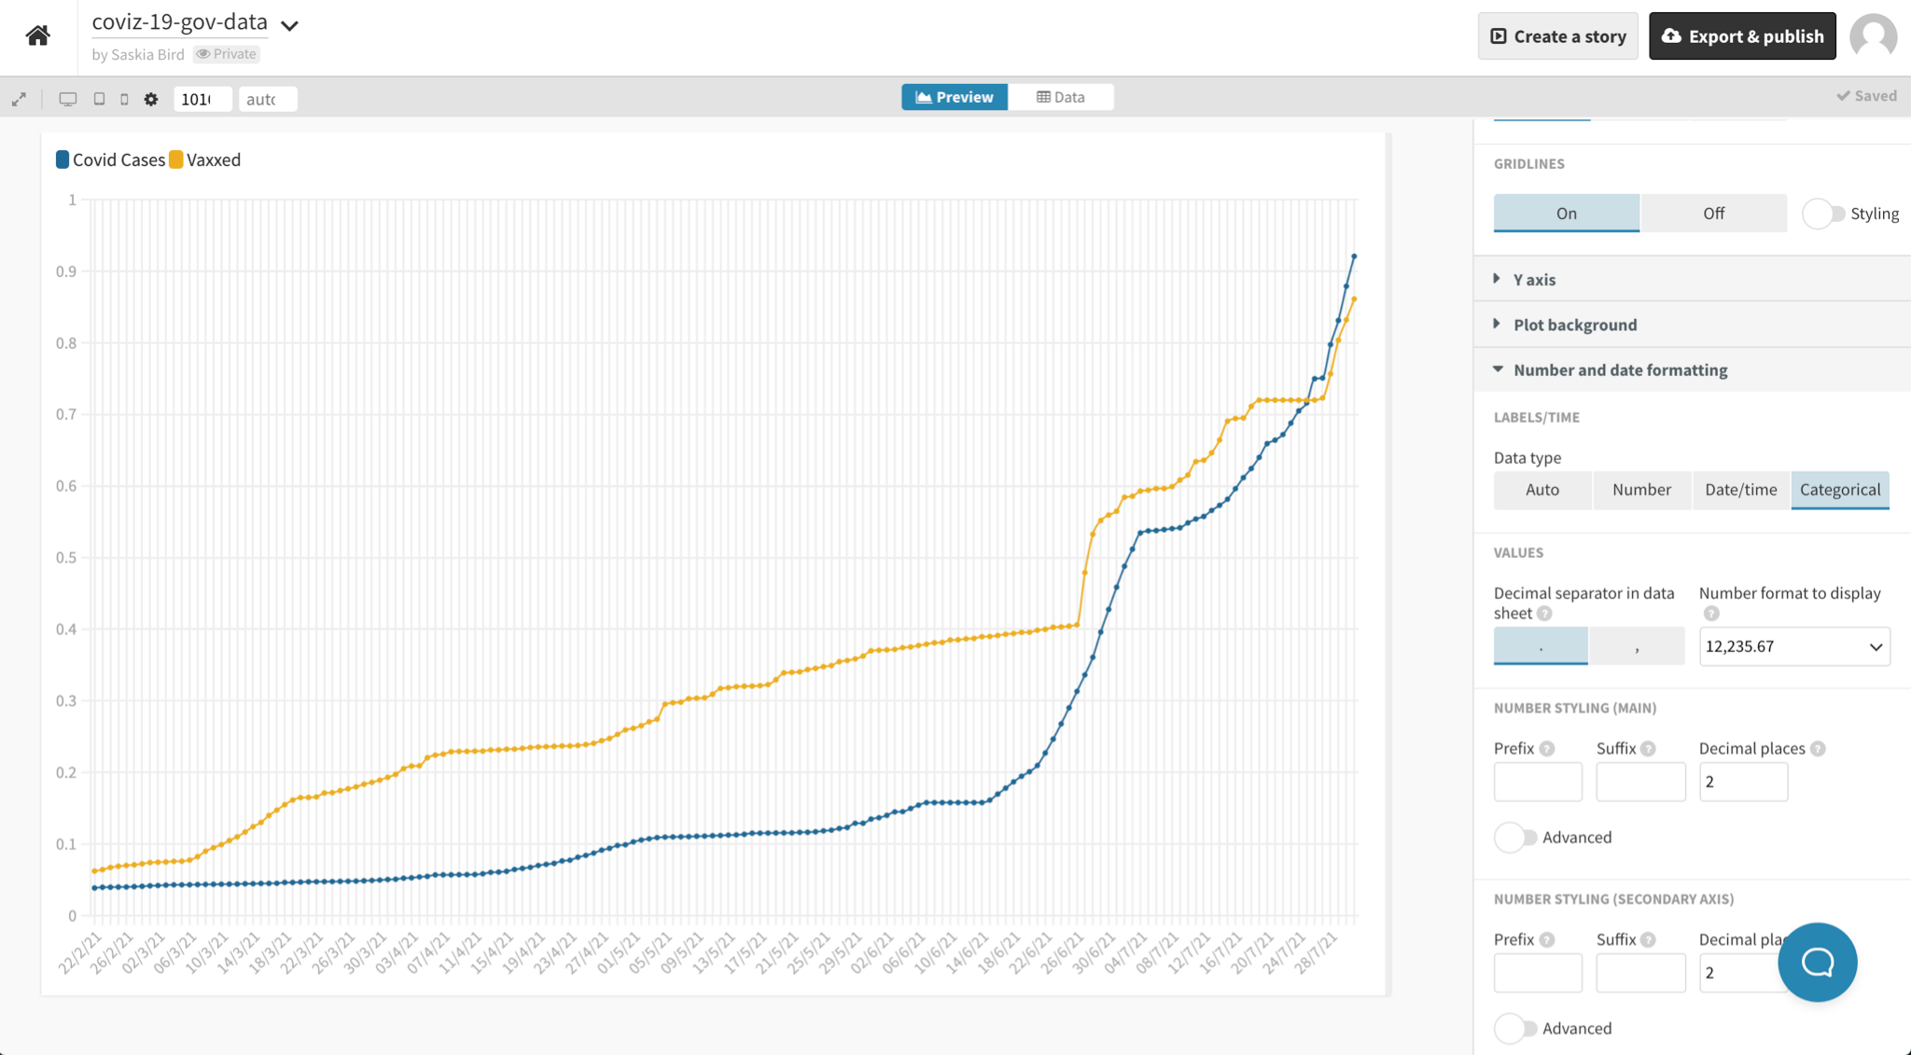Click the Vaxxed yellow legend swatch
This screenshot has width=1911, height=1055.
click(175, 160)
